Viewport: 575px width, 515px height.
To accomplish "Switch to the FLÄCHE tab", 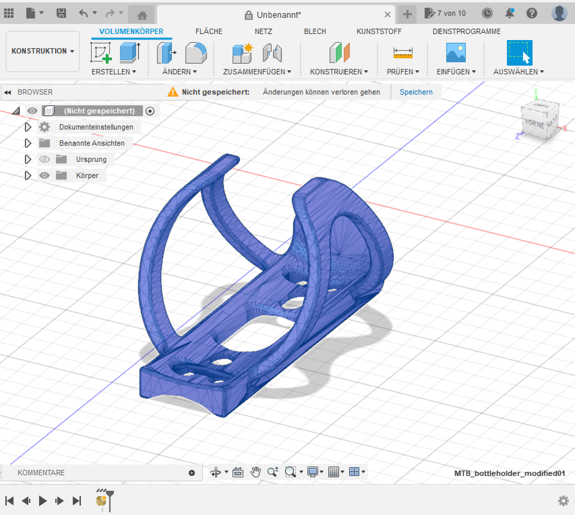I will coord(209,31).
